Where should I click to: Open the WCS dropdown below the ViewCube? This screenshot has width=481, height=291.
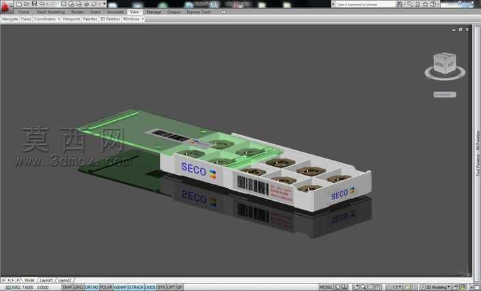pos(445,95)
